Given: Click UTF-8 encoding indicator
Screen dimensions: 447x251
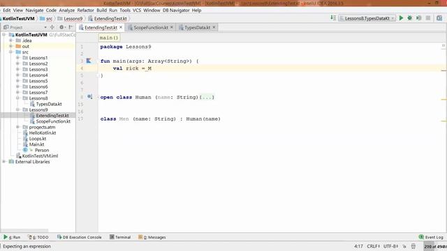Looking at the screenshot, I should click(390, 246).
